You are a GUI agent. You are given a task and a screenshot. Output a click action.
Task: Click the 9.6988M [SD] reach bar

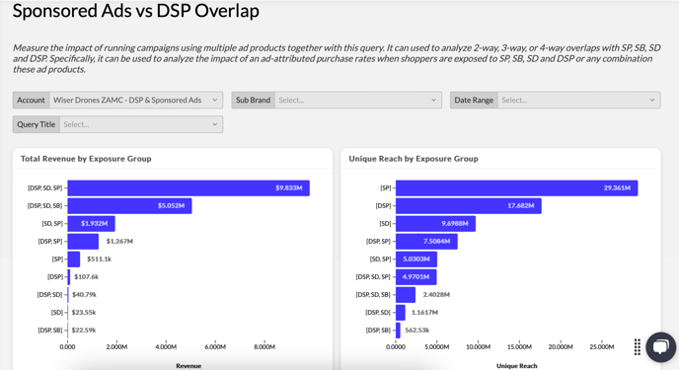click(x=435, y=223)
